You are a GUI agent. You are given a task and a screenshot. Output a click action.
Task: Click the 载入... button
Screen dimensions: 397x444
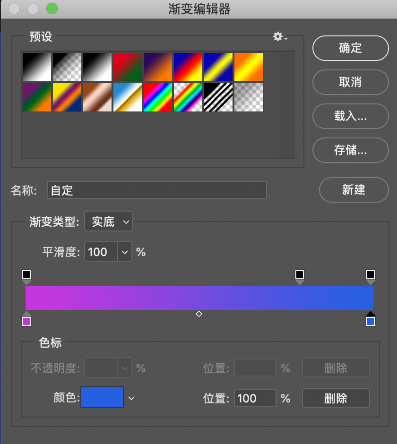(x=351, y=116)
